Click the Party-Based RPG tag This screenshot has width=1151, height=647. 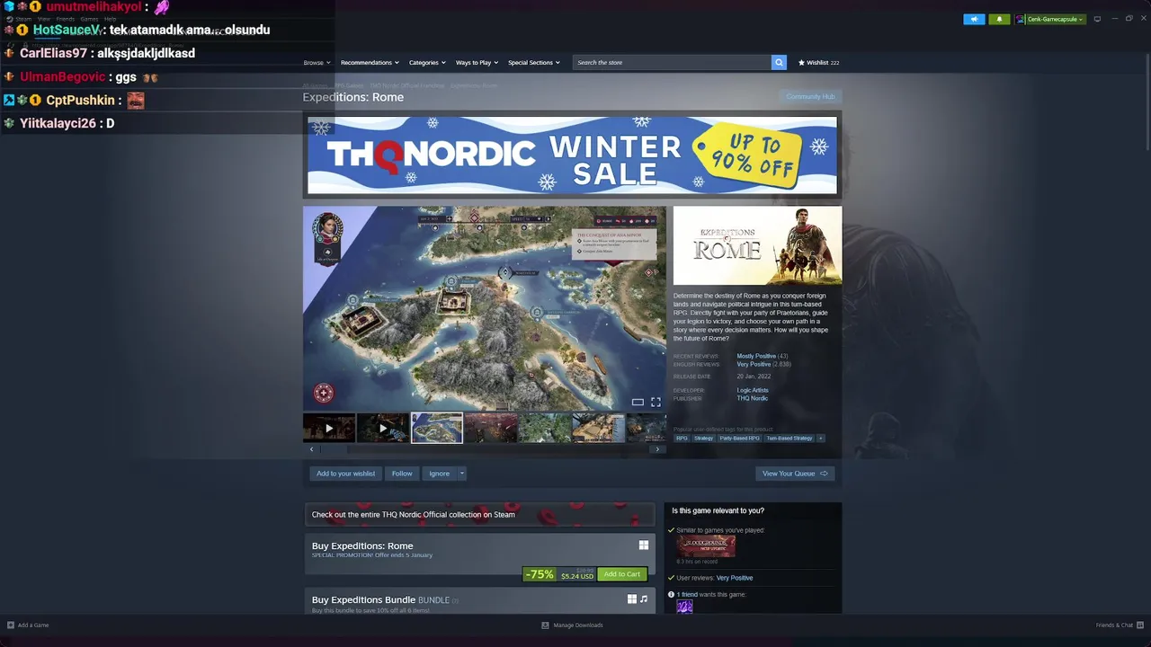tap(739, 439)
